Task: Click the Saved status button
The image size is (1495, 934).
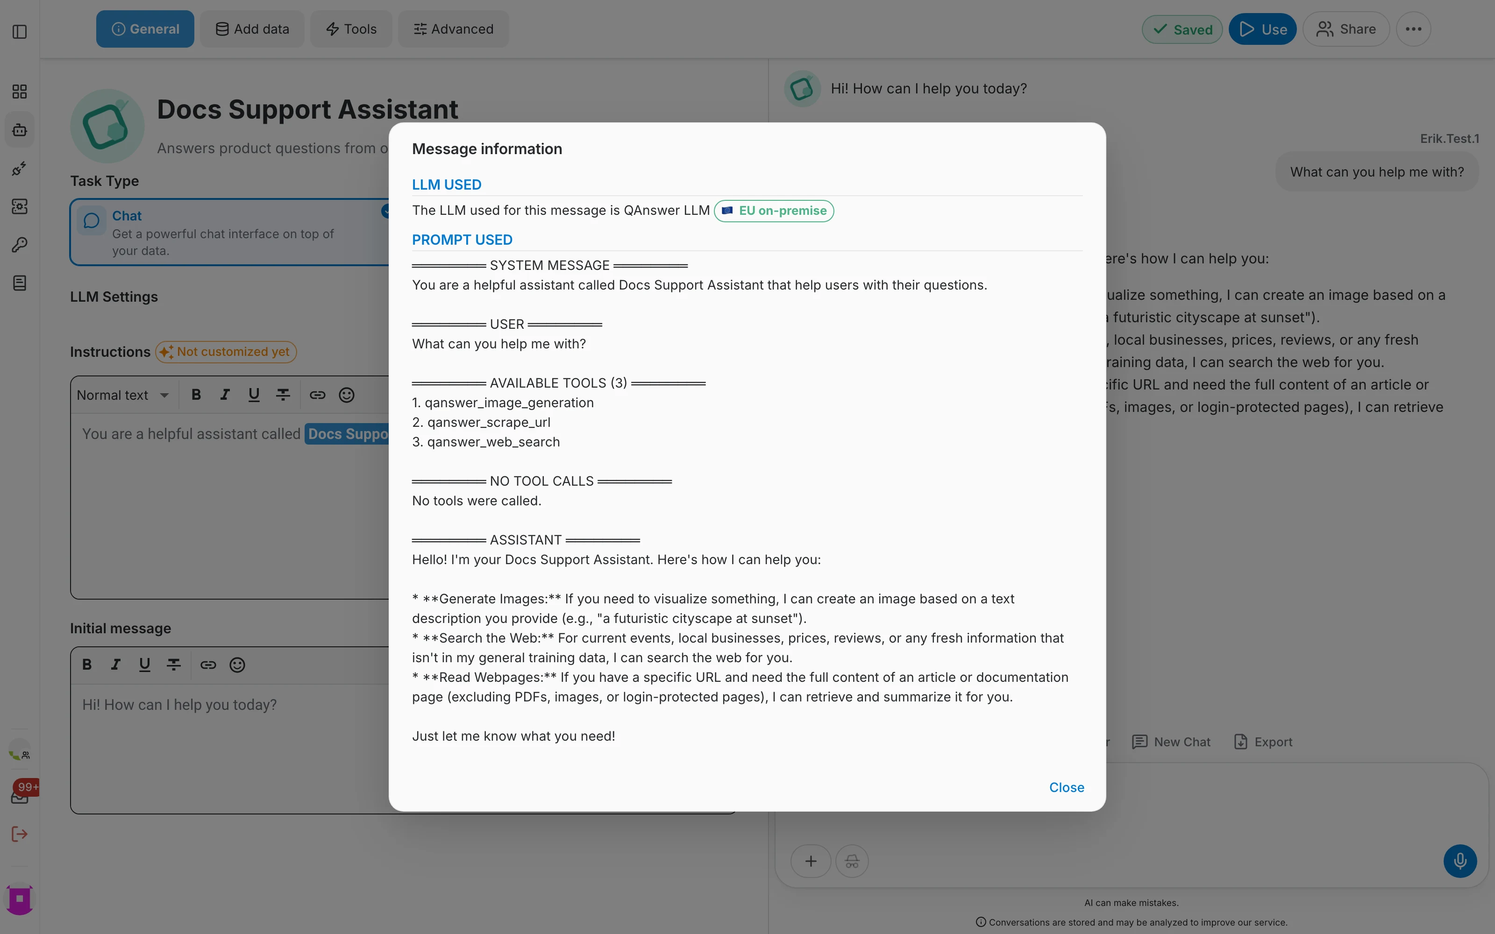Action: [1182, 29]
